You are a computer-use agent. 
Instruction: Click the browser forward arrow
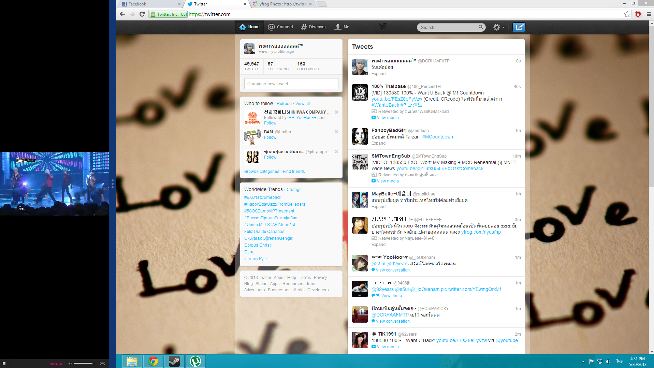click(x=132, y=14)
